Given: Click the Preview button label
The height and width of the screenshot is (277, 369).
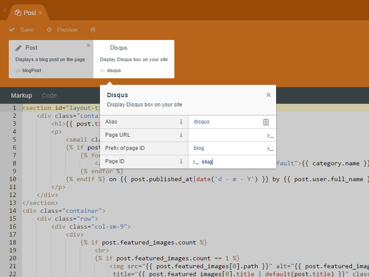Looking at the screenshot, I should [67, 29].
